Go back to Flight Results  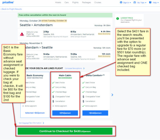point(11,9)
